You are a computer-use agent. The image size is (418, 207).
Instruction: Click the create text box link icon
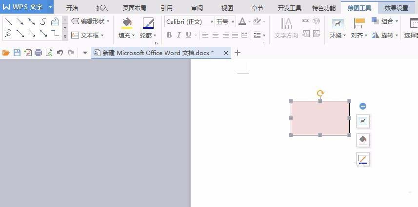coord(305,21)
